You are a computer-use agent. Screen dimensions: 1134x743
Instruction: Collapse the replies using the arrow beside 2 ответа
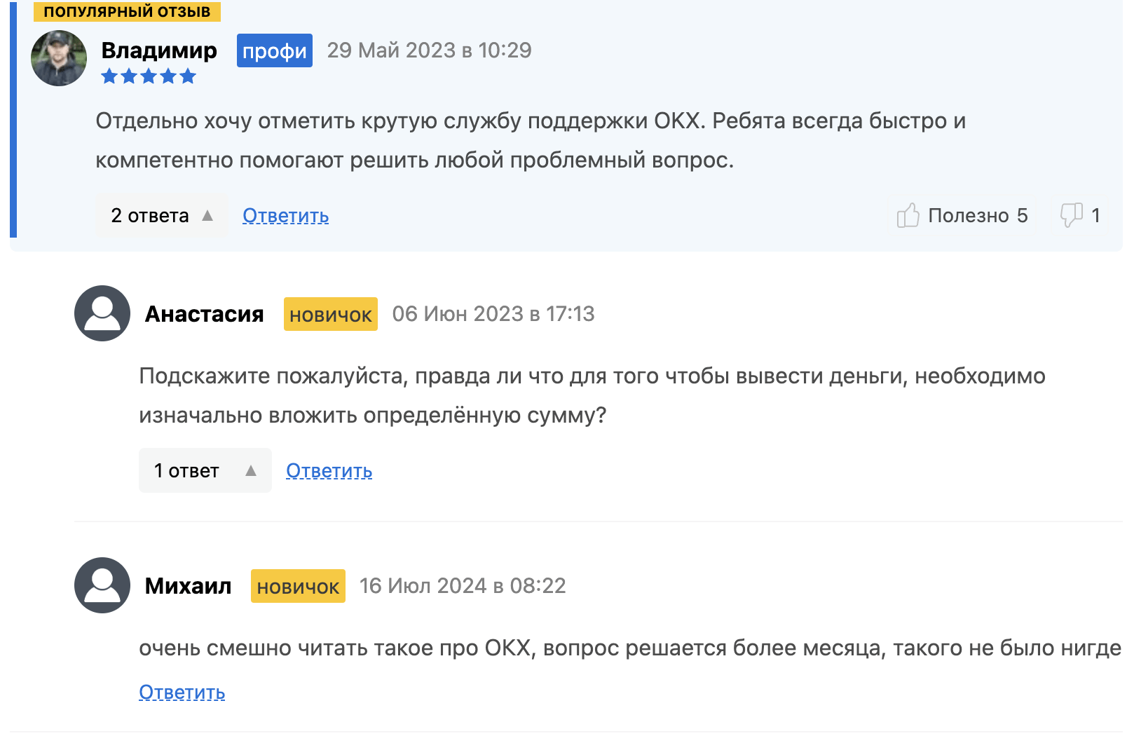pyautogui.click(x=208, y=216)
